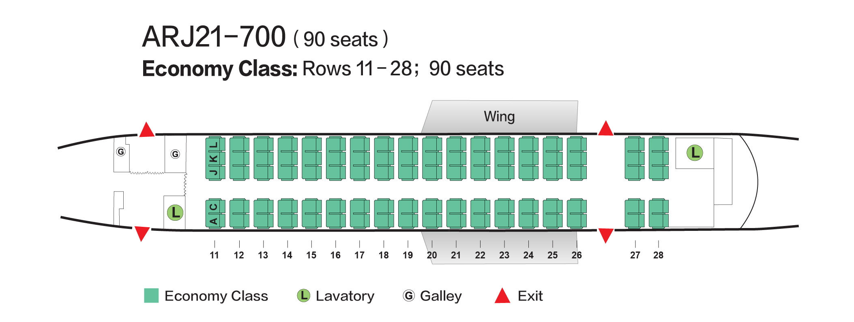The image size is (854, 322).
Task: Select seat L in row 11
Action: click(214, 145)
